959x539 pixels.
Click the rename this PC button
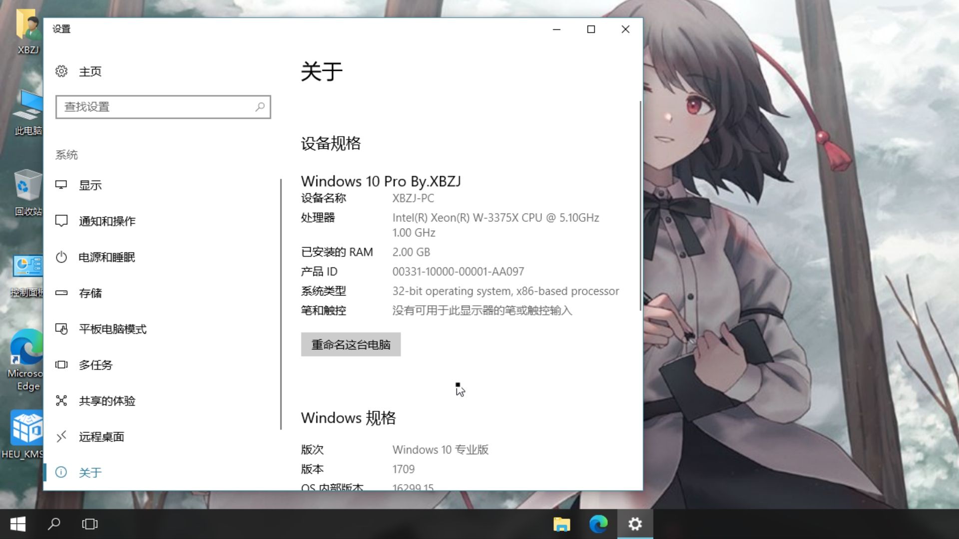[351, 344]
